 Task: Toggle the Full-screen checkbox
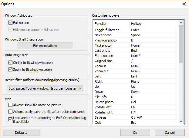(x=11, y=22)
